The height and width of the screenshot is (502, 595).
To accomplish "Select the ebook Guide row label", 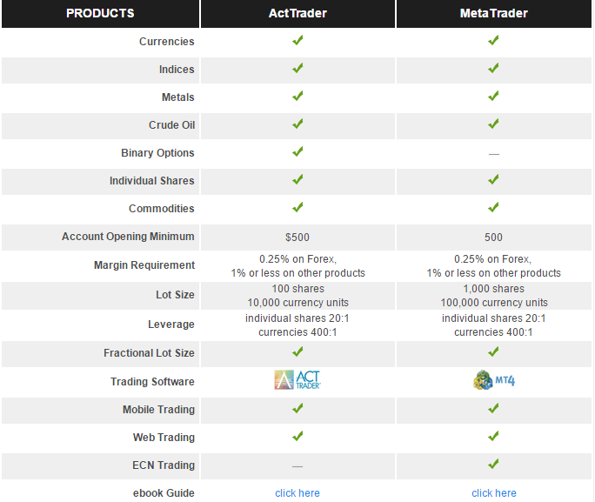I will tap(164, 493).
